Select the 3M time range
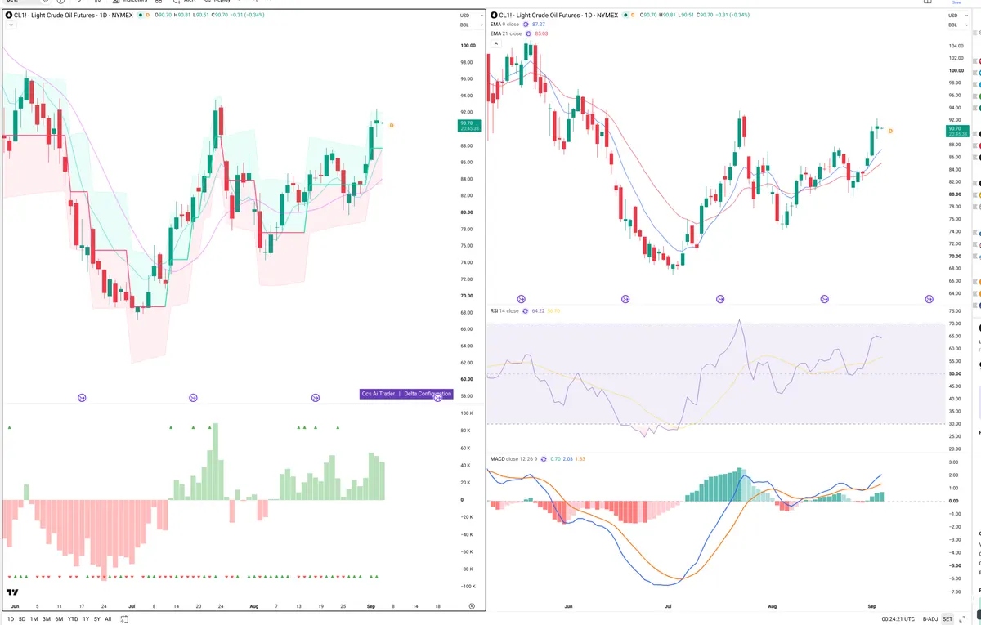The height and width of the screenshot is (625, 981). (x=47, y=619)
